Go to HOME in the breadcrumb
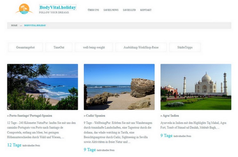 coord(14,25)
